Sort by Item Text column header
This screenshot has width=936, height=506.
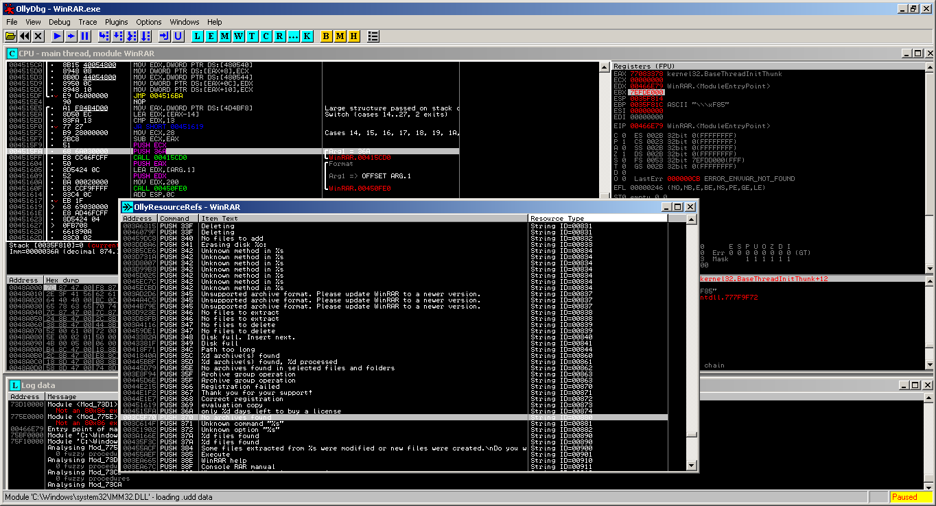pyautogui.click(x=364, y=218)
